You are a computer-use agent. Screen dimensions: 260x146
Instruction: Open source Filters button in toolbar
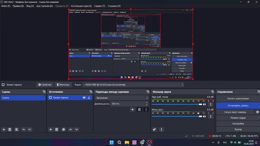click(x=63, y=85)
